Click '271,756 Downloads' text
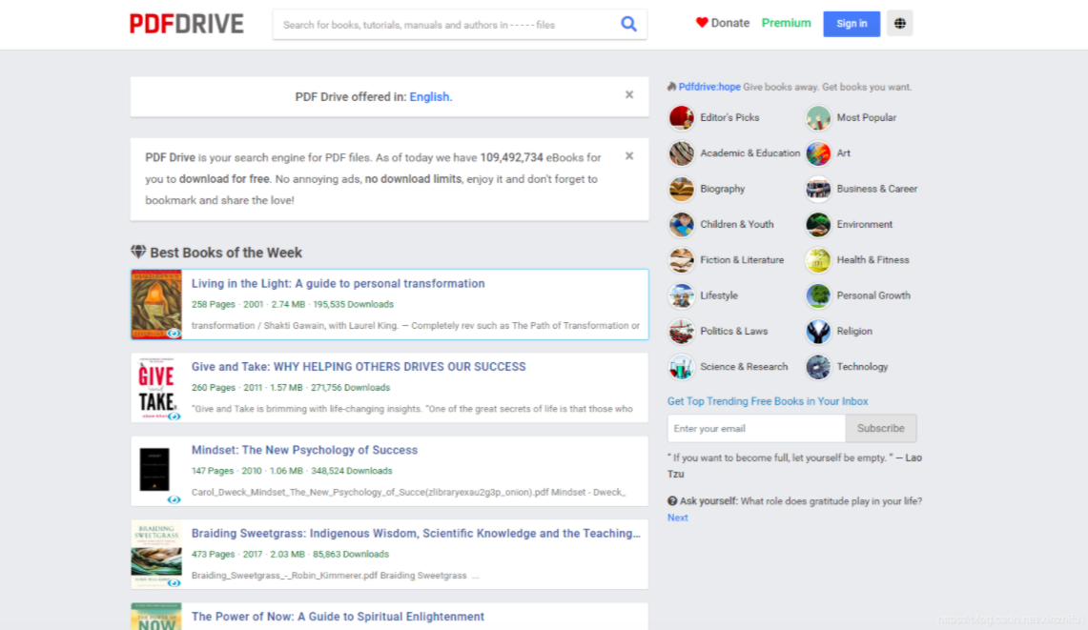Viewport: 1088px width, 630px height. pyautogui.click(x=350, y=387)
